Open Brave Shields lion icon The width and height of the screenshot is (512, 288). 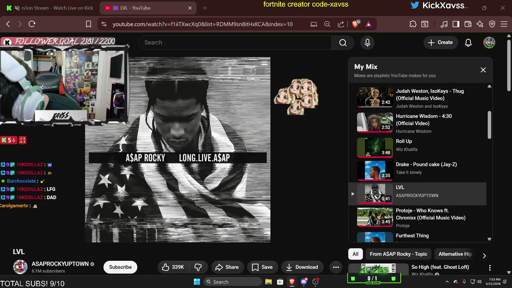(355, 24)
